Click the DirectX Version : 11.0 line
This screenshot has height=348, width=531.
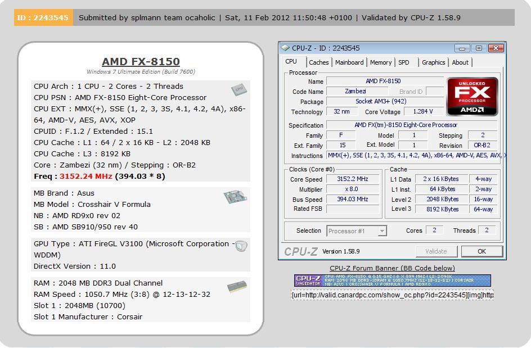pyautogui.click(x=74, y=266)
